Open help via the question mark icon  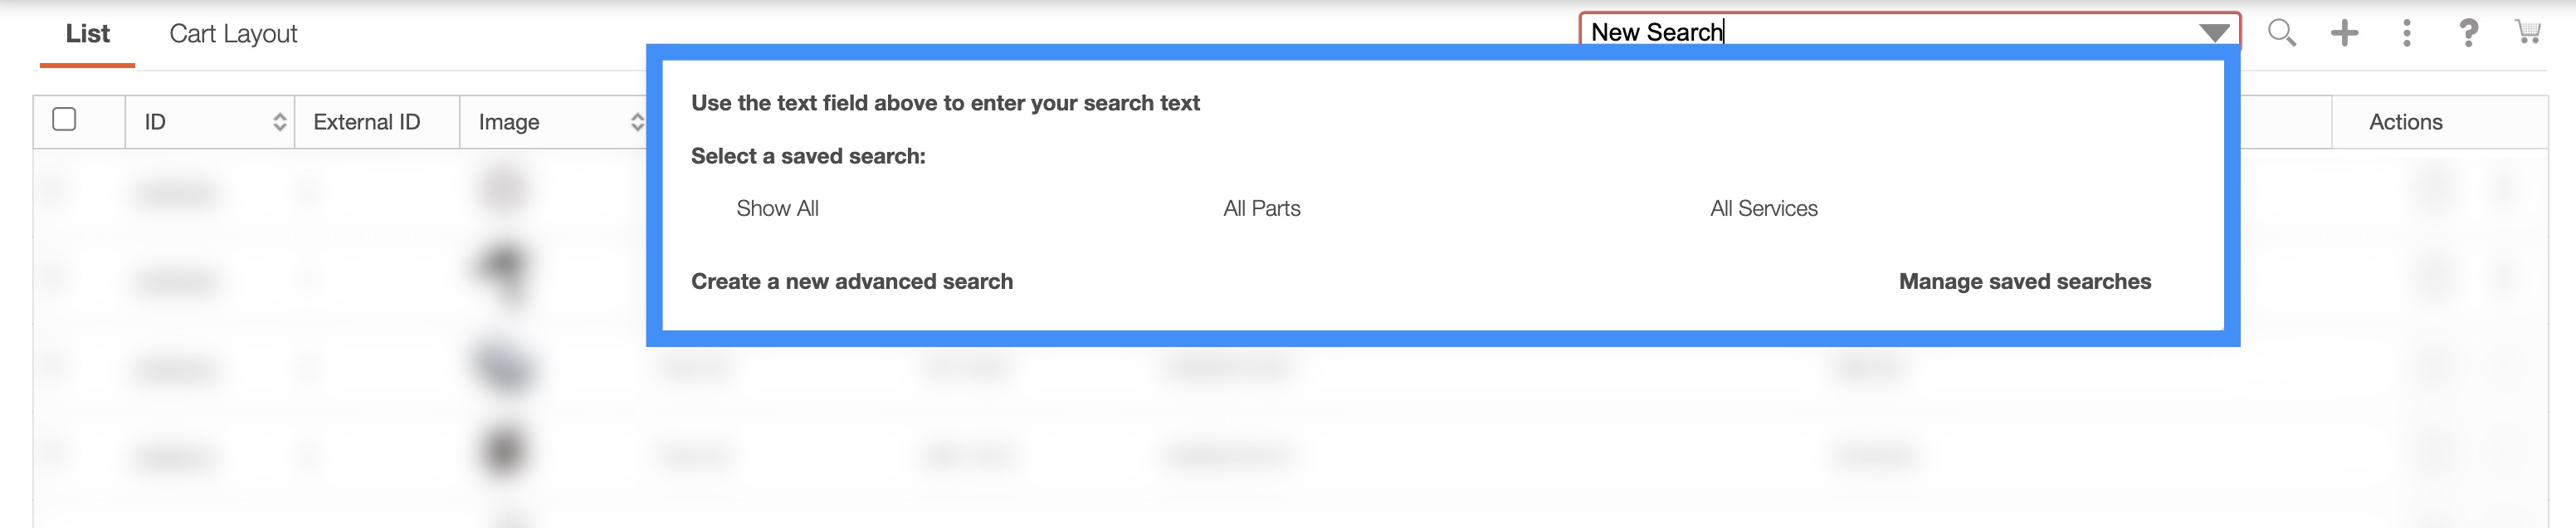coord(2468,33)
